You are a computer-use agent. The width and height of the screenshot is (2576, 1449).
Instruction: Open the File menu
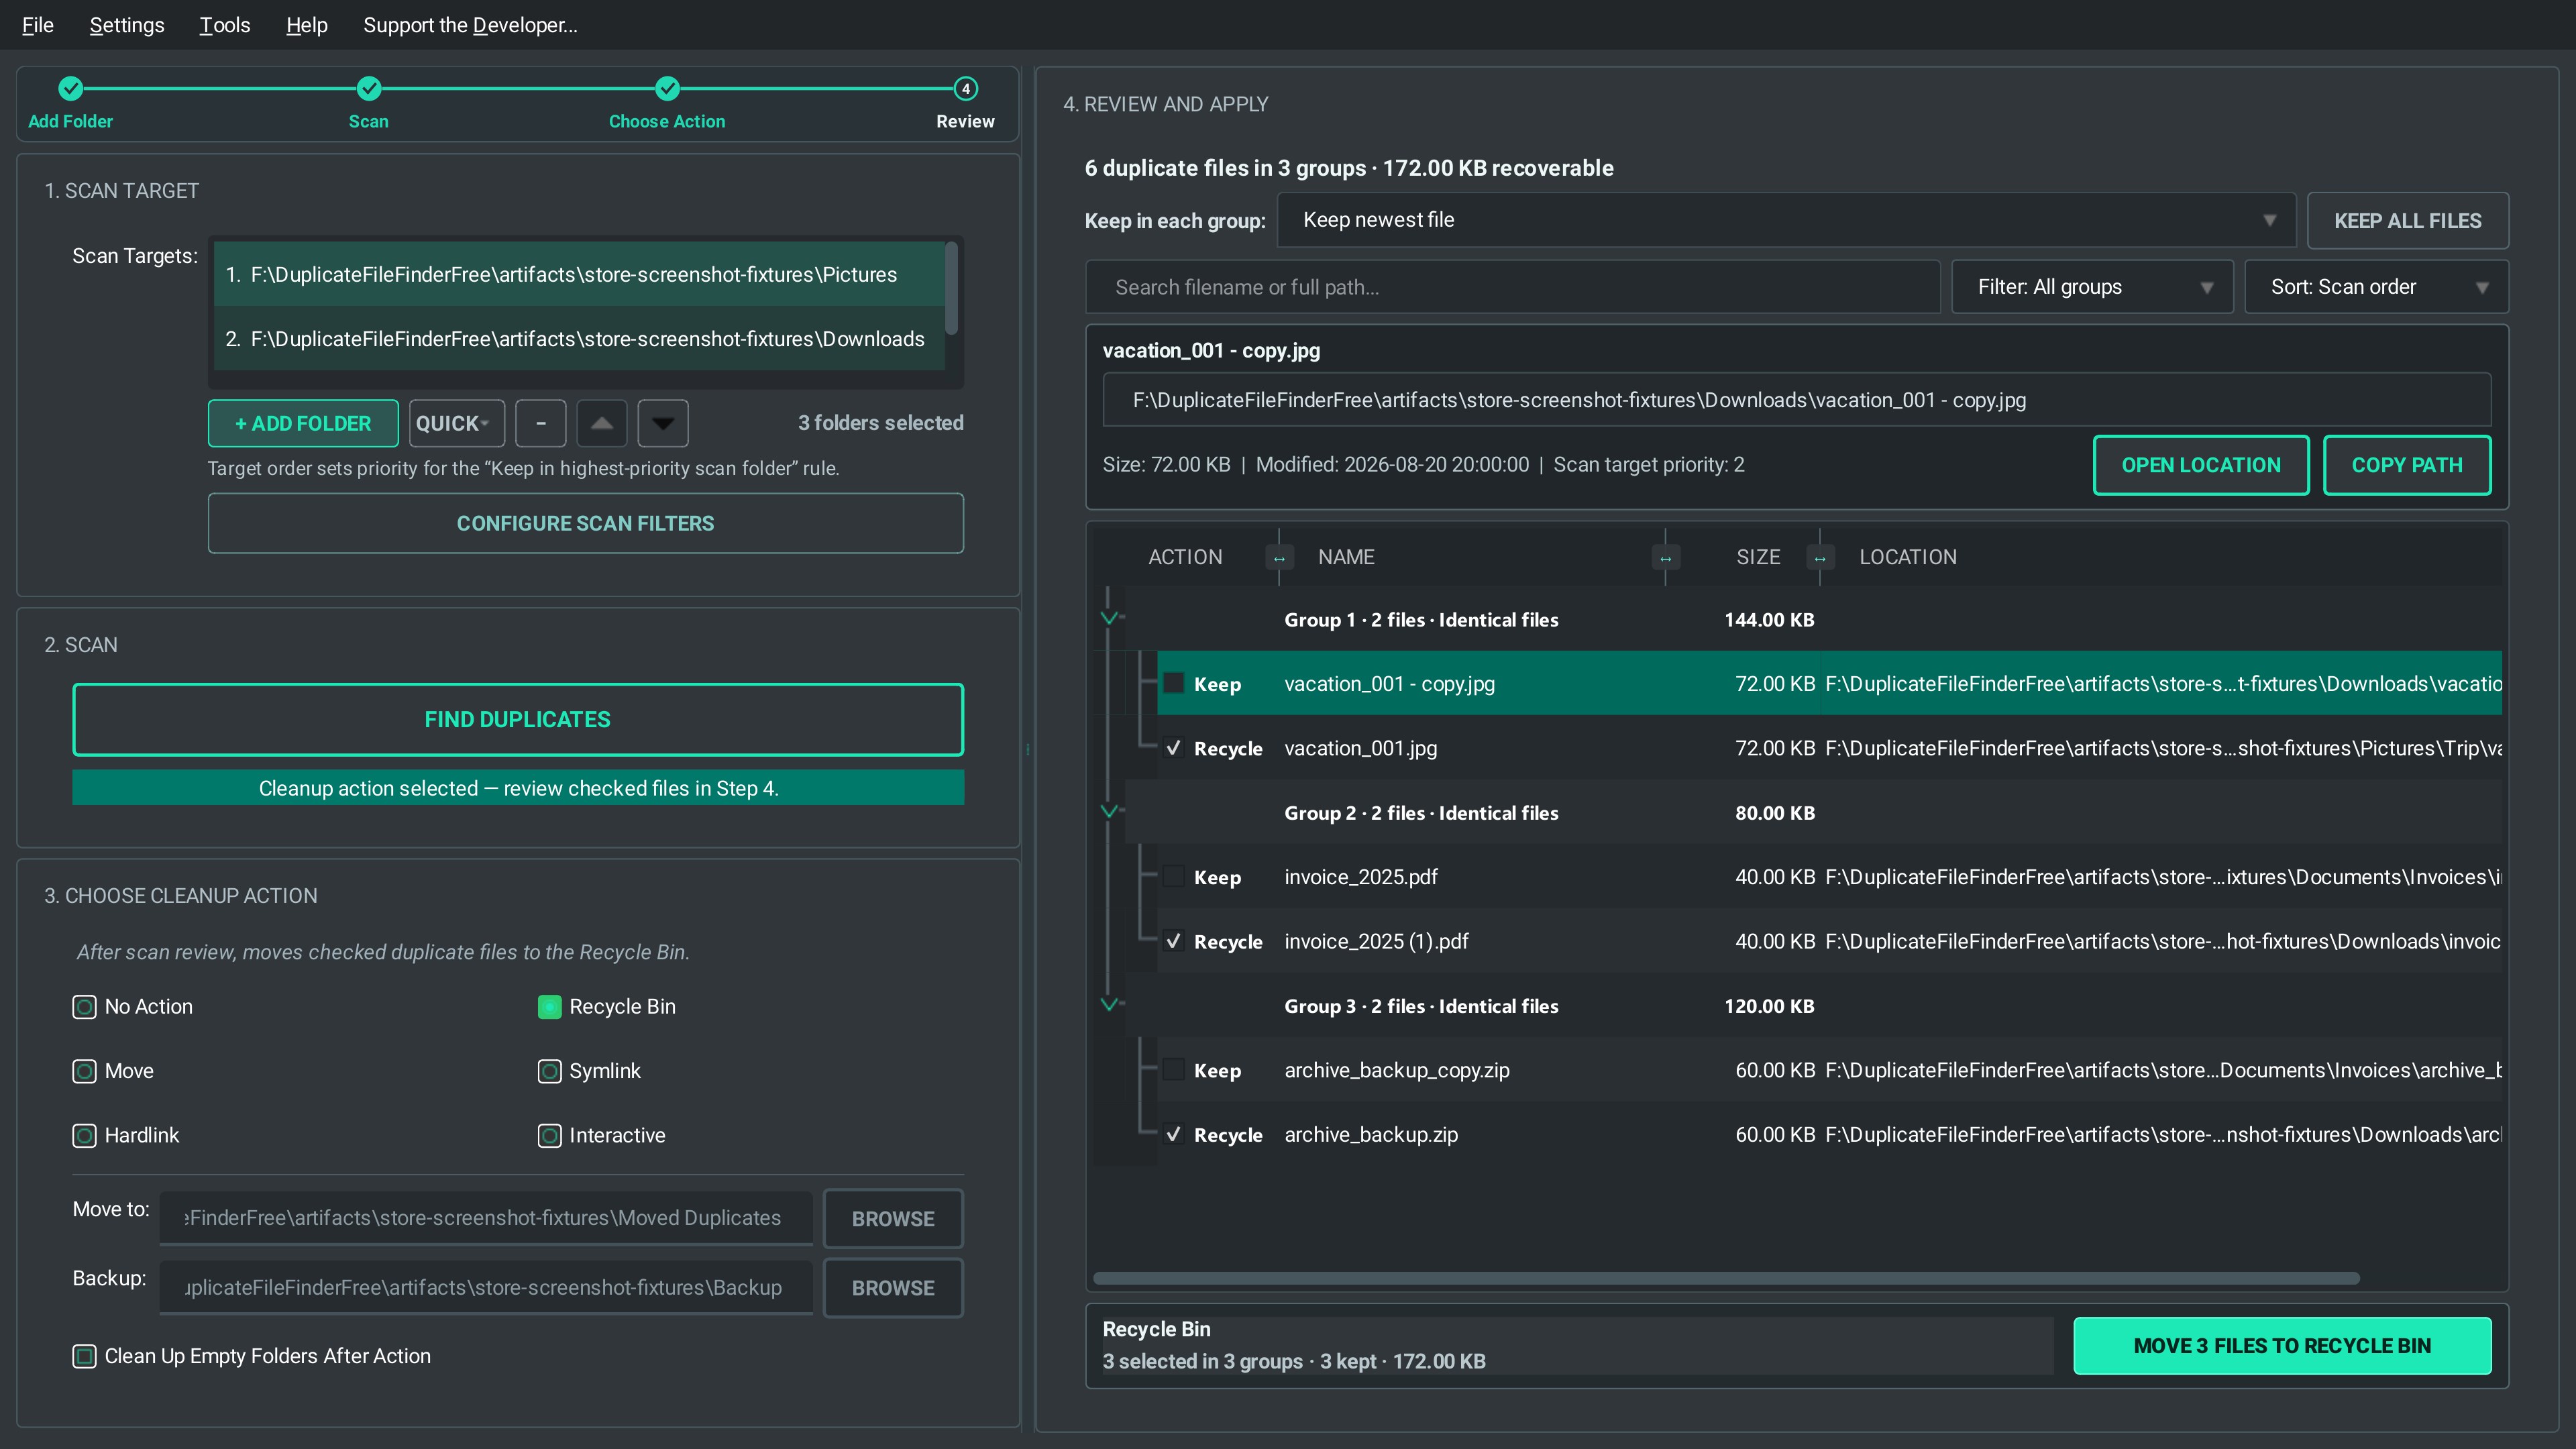38,25
